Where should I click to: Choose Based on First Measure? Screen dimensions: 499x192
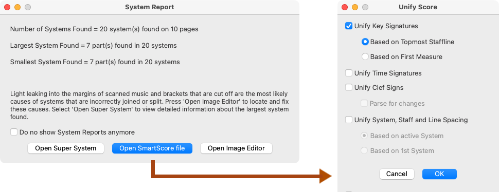(365, 57)
